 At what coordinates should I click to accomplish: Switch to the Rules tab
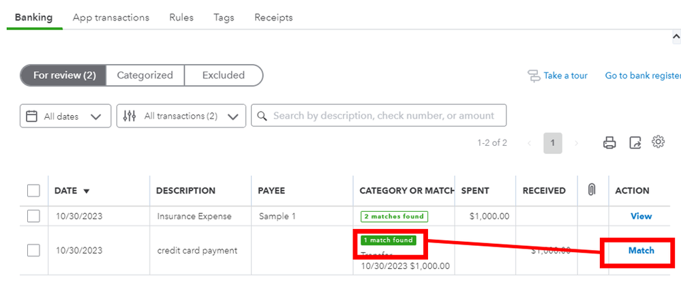click(x=181, y=18)
